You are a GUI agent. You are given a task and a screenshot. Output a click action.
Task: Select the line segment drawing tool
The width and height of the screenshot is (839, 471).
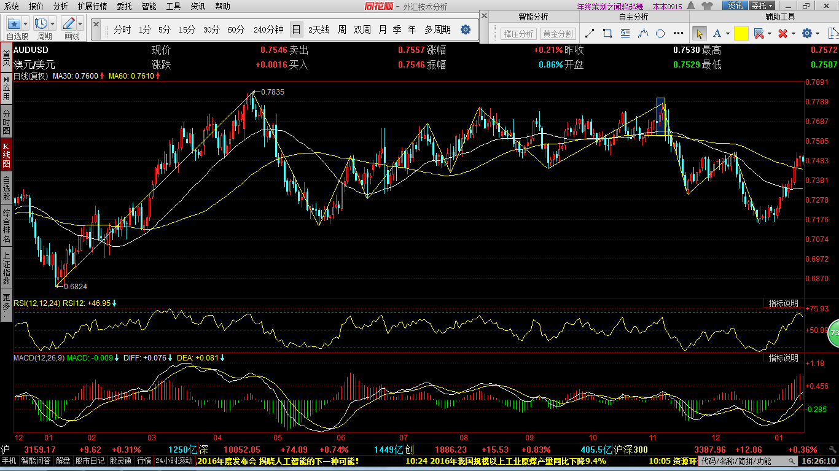pyautogui.click(x=590, y=34)
